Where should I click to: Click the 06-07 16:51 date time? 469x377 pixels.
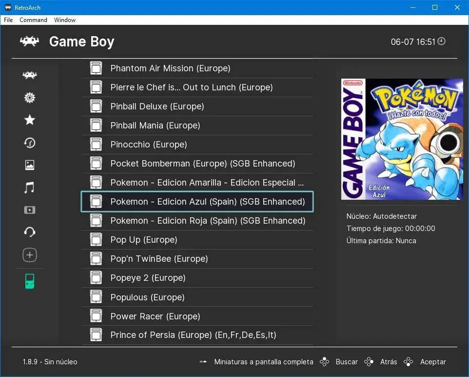tap(413, 42)
